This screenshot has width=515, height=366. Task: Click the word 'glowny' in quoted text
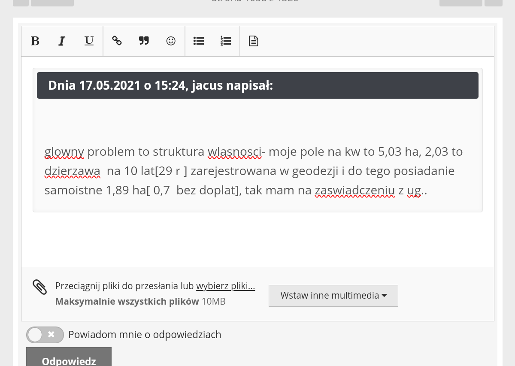(64, 152)
